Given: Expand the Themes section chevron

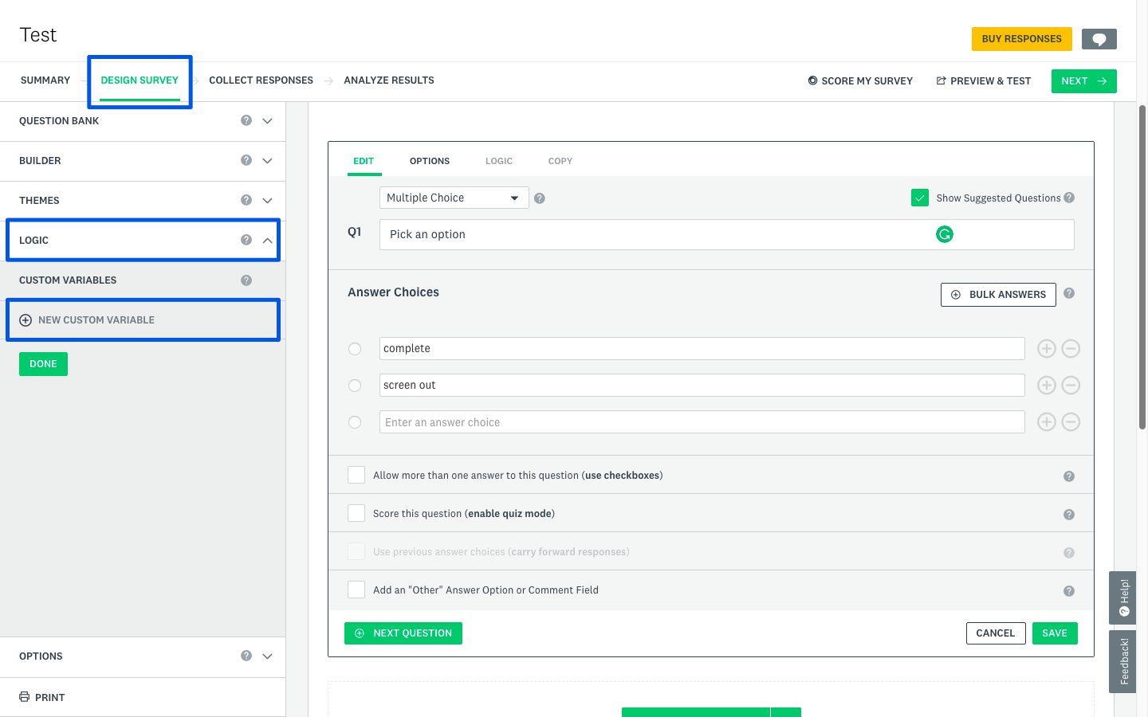Looking at the screenshot, I should [267, 201].
